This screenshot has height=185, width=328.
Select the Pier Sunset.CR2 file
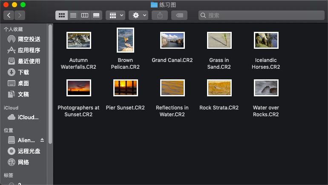[x=125, y=88]
